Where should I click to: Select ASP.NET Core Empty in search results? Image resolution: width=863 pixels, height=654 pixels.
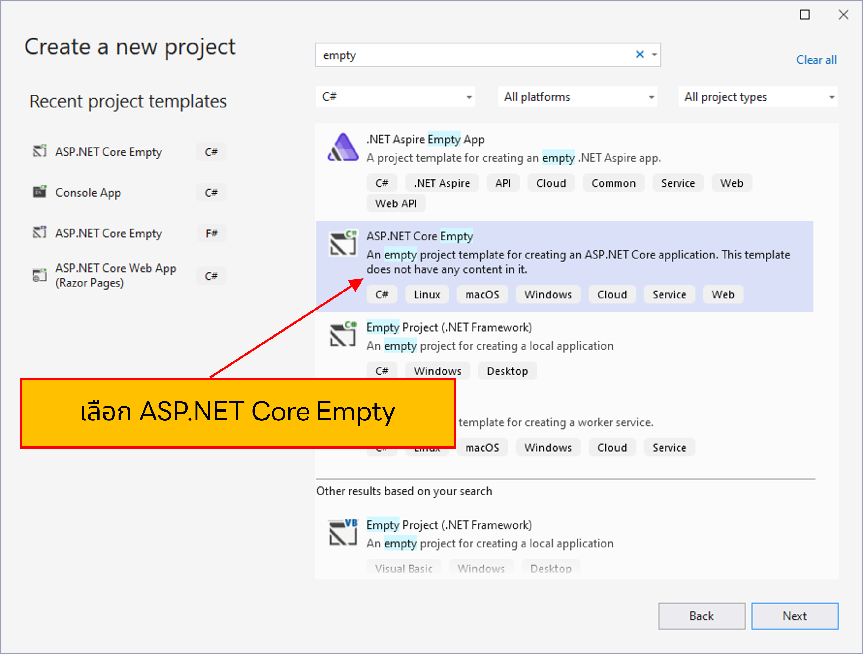click(420, 236)
